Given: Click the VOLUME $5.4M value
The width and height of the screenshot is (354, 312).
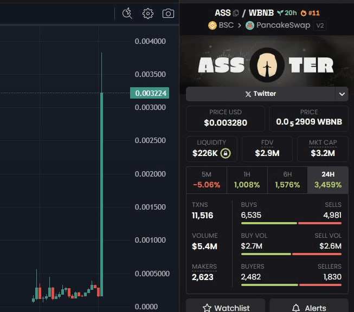Looking at the screenshot, I should pyautogui.click(x=204, y=246).
